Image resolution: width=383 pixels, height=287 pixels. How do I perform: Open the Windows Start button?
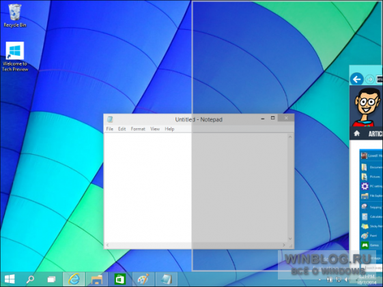click(10, 280)
